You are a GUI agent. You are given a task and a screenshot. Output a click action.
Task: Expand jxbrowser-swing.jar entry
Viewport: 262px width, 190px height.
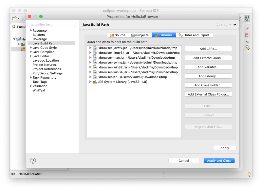(90, 62)
